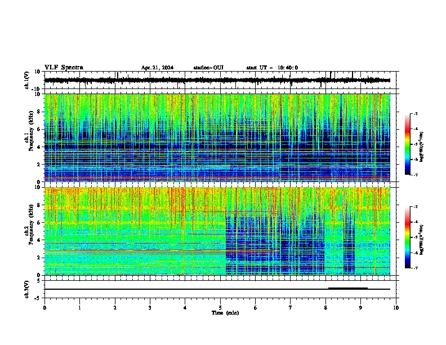Click the 'station=OUI' header text
This screenshot has height=345, width=446.
[x=208, y=68]
